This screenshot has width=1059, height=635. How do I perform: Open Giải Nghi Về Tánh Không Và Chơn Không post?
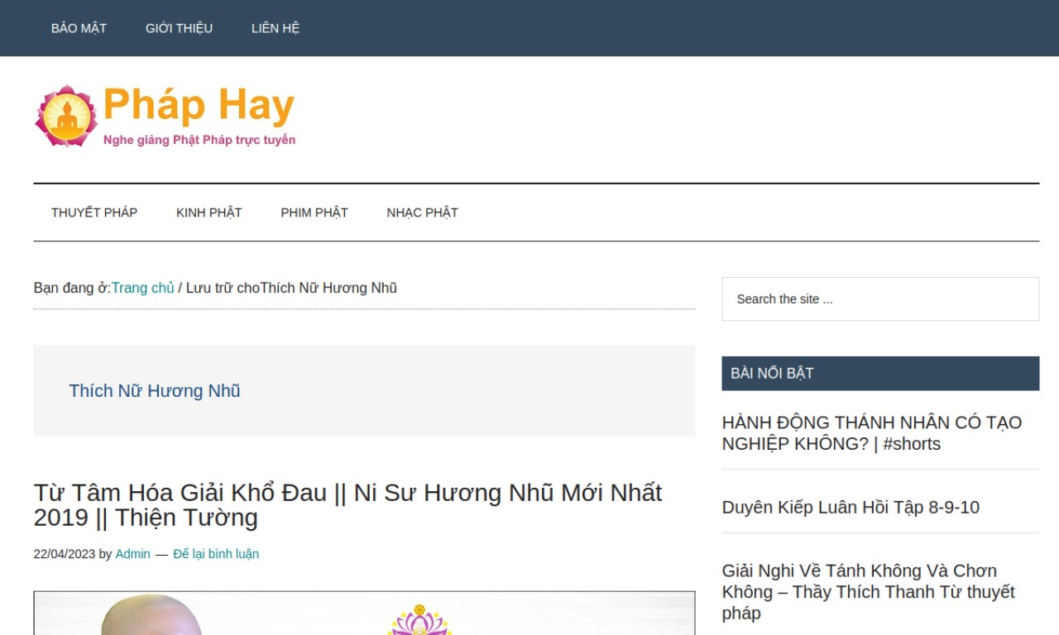(869, 592)
